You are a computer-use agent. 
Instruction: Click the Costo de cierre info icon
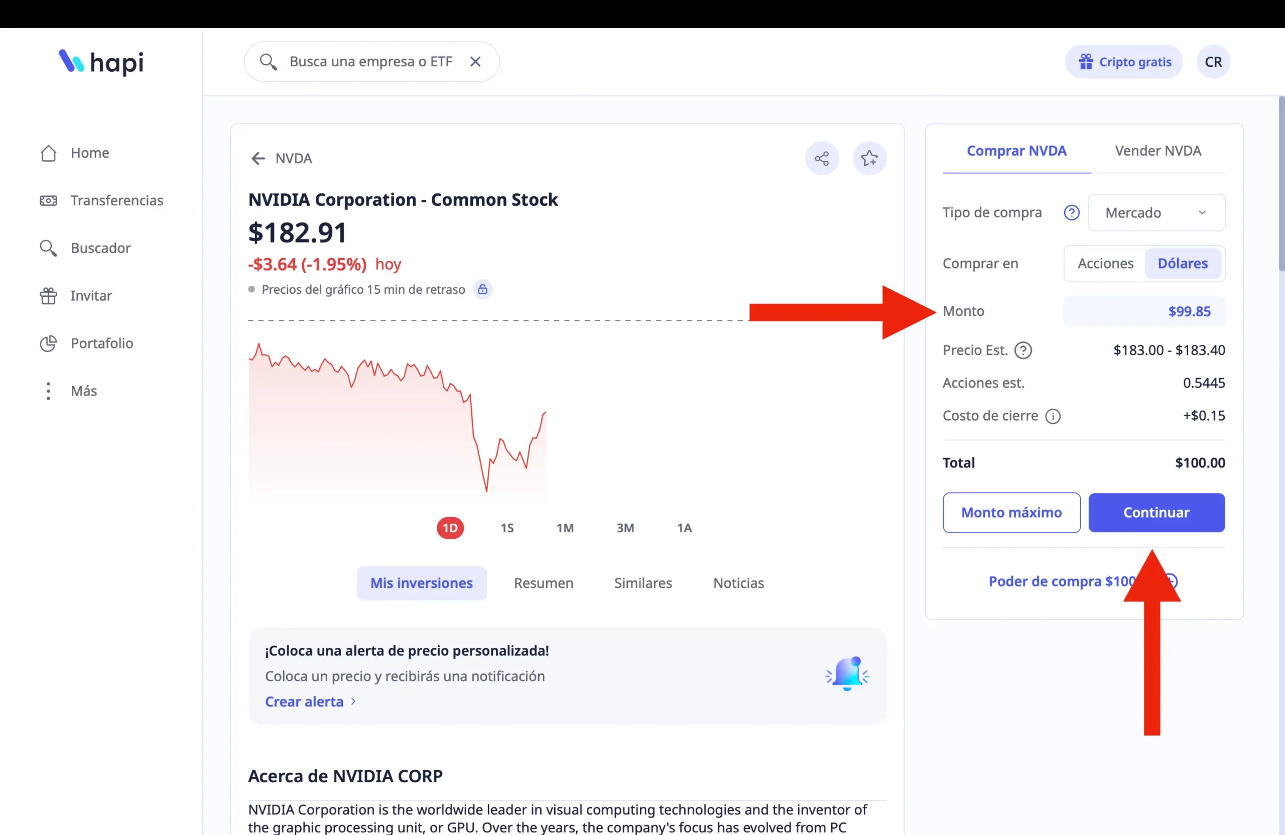pos(1053,416)
